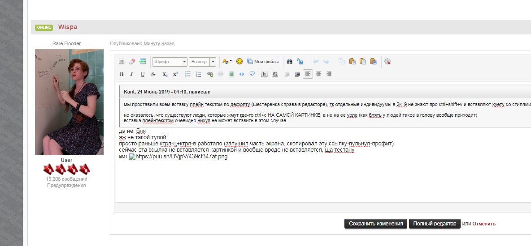Click the binoculars find icon
The height and width of the screenshot is (246, 531).
point(290,62)
